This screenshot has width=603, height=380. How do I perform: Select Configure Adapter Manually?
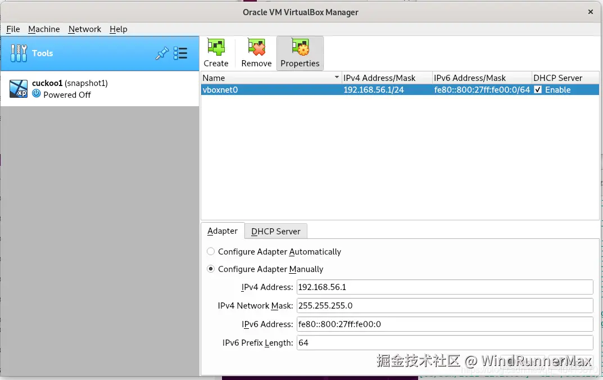pos(210,269)
